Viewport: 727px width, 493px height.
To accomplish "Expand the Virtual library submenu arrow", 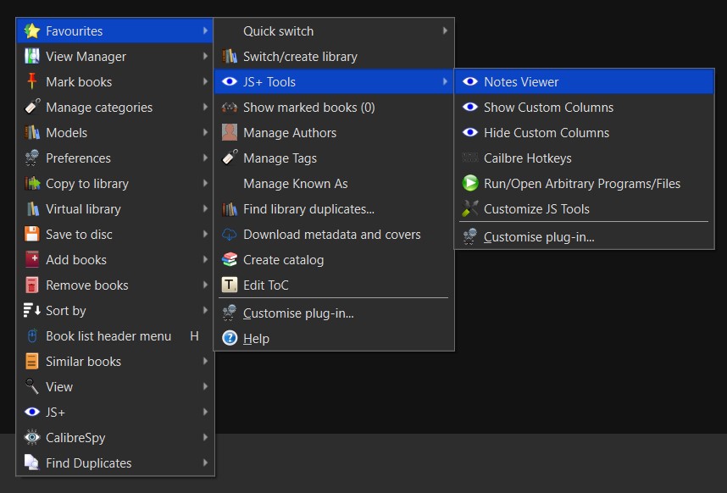I will click(206, 209).
